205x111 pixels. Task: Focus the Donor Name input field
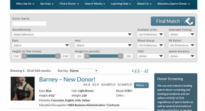coord(29,23)
